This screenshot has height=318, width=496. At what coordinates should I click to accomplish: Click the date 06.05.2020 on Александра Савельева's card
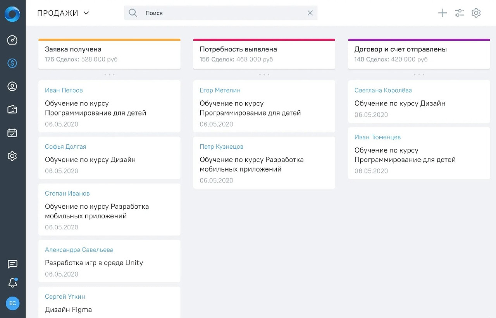pos(62,274)
